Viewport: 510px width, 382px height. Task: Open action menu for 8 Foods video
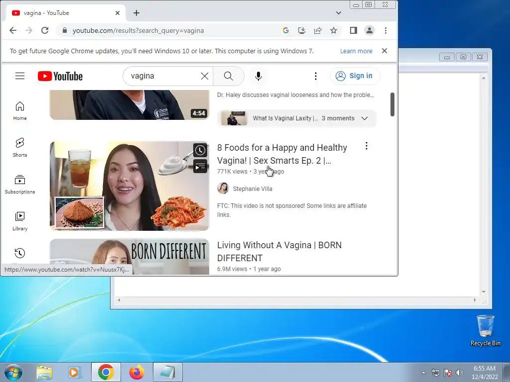click(x=366, y=146)
